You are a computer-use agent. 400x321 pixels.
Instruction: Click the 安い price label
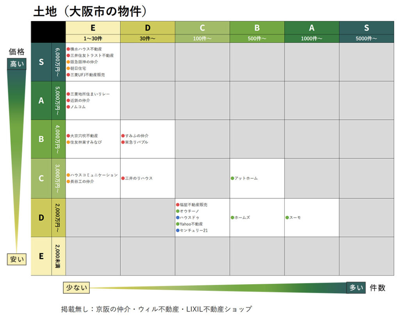click(17, 259)
